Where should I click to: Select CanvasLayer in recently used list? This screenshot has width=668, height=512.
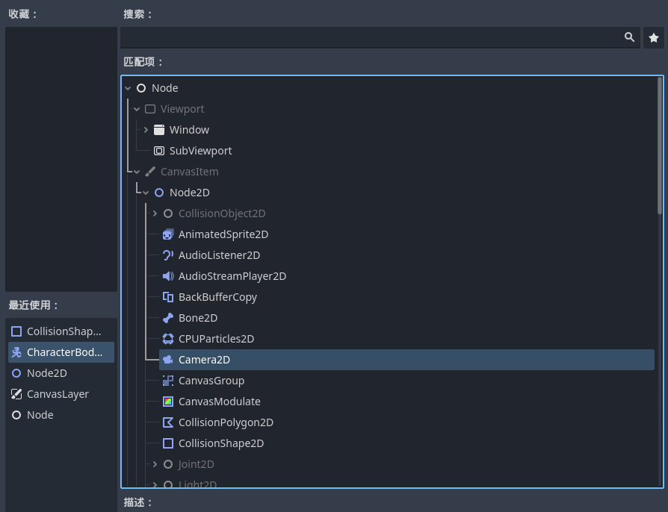(58, 394)
